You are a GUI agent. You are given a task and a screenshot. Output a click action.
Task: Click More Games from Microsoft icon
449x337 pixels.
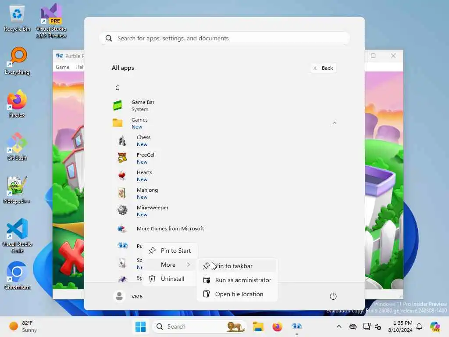pos(122,228)
